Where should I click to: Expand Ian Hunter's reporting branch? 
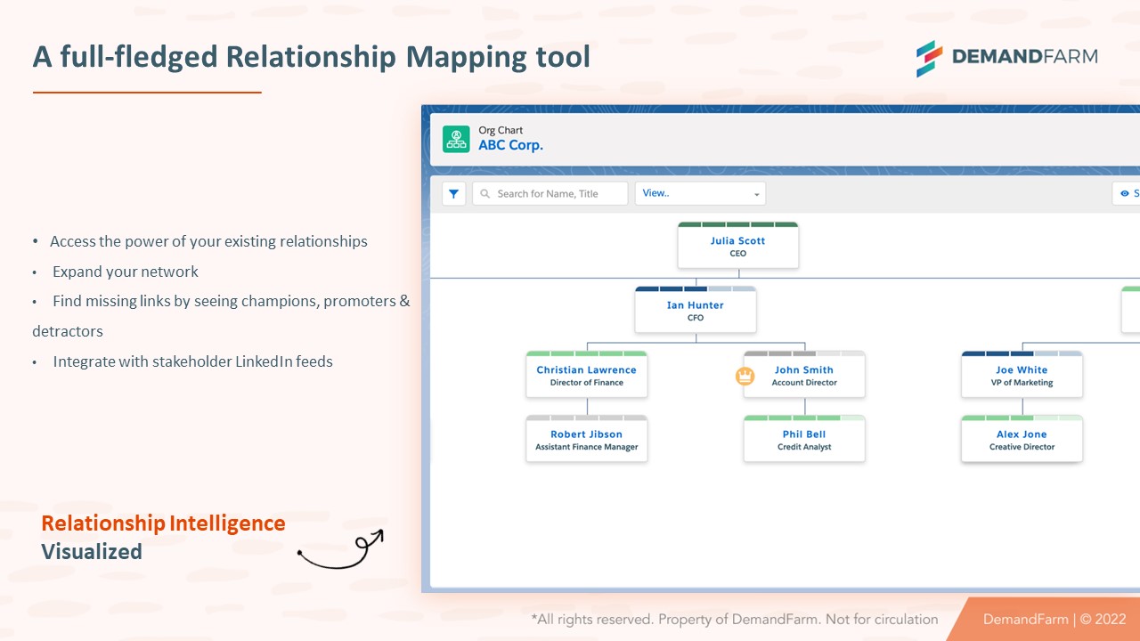pyautogui.click(x=696, y=310)
